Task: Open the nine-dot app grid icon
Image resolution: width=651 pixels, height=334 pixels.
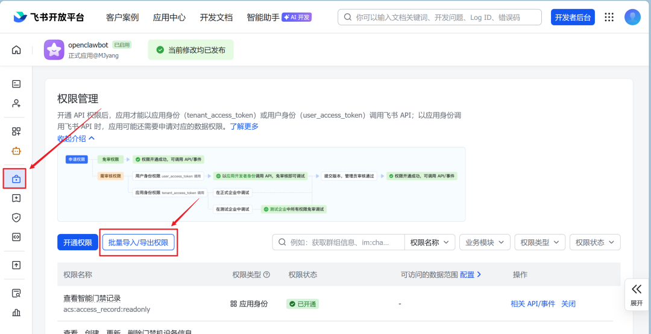Action: coord(609,17)
